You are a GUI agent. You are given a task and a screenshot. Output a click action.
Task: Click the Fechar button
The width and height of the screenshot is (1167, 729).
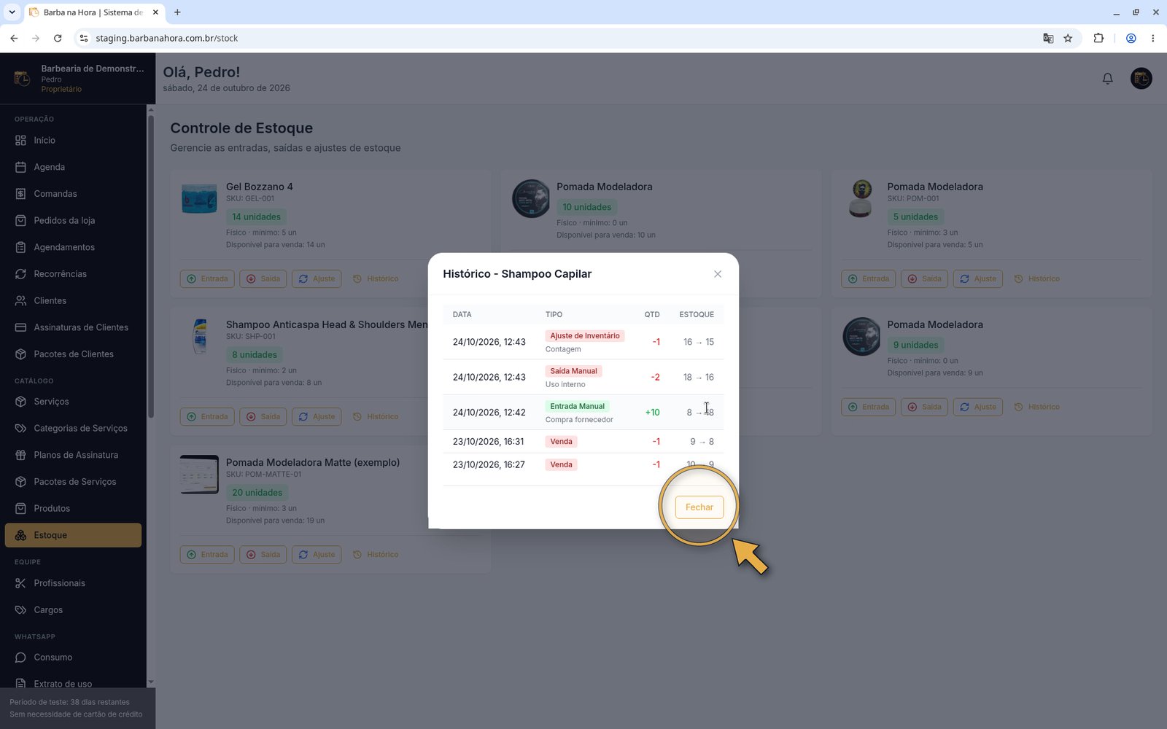pos(699,507)
